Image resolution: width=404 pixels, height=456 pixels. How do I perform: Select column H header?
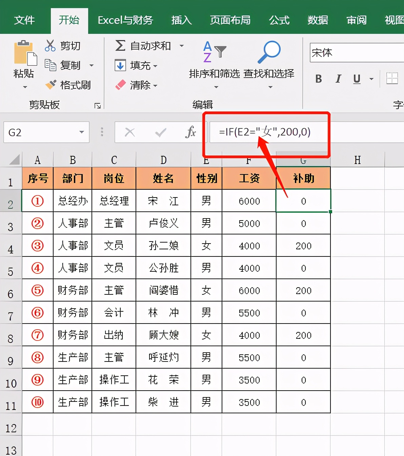coord(358,160)
